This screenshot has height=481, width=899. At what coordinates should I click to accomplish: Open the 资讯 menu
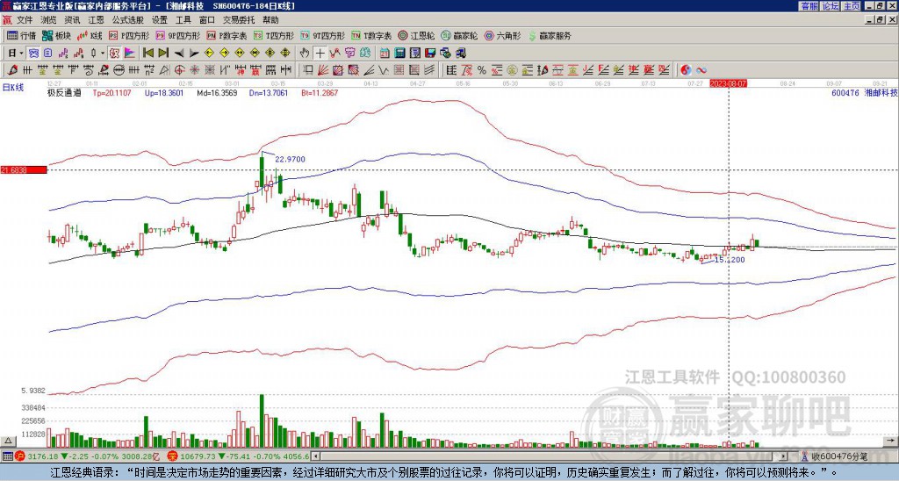(x=72, y=20)
